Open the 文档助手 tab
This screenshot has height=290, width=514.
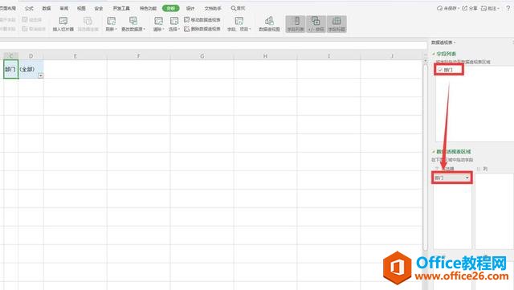pos(213,8)
